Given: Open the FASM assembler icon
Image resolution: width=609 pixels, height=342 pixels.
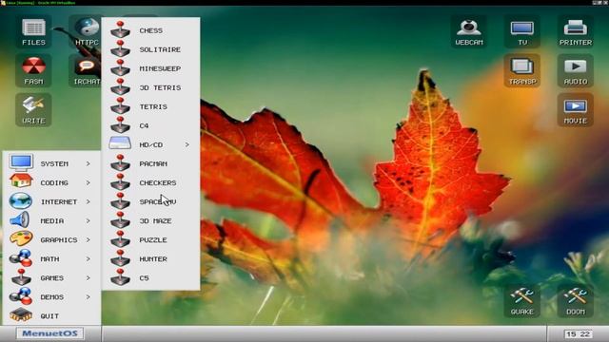Looking at the screenshot, I should coord(34,71).
